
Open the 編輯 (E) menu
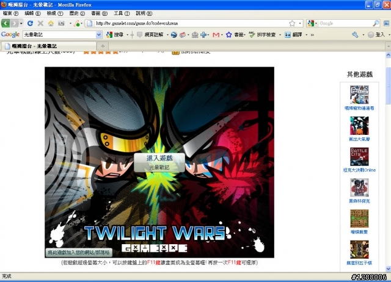click(32, 13)
